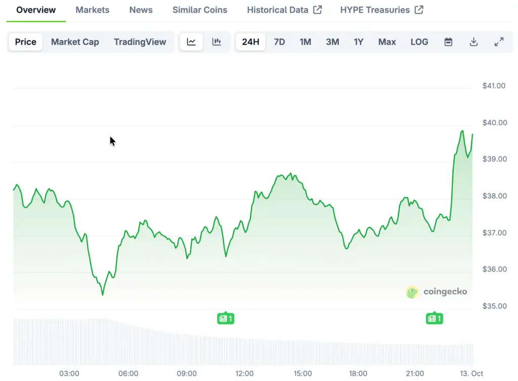Click the CoinGecko watermark logo

[436, 292]
